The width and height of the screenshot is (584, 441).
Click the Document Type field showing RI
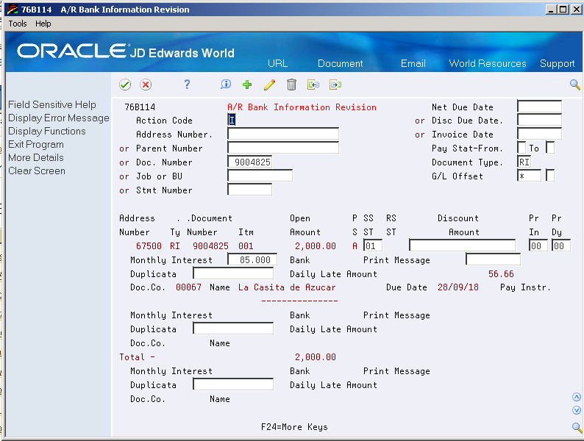pos(524,162)
